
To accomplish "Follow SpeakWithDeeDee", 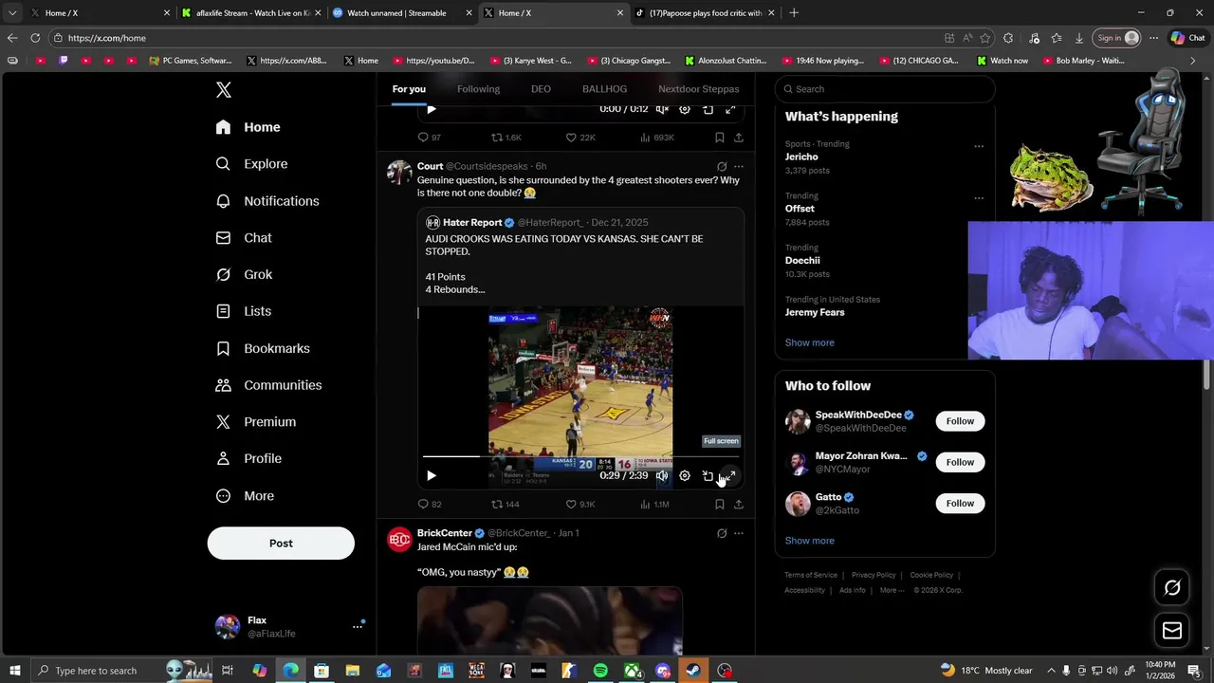I will pos(960,421).
